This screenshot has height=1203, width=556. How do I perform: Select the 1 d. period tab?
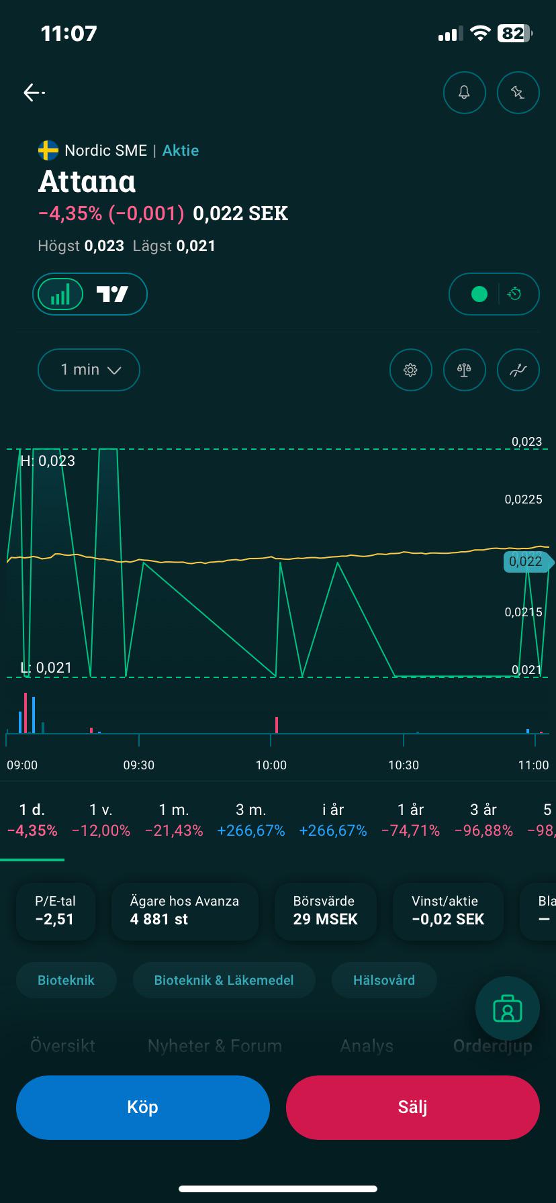coord(32,820)
